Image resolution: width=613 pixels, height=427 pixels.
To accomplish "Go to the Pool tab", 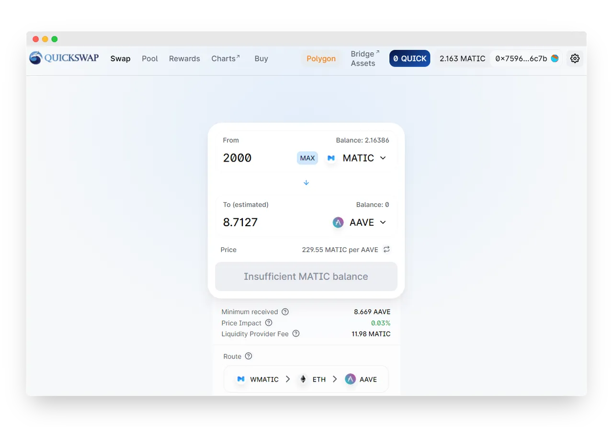I will [150, 58].
